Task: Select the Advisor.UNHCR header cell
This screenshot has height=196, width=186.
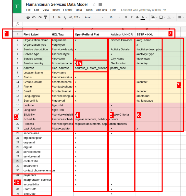Action: (123, 34)
